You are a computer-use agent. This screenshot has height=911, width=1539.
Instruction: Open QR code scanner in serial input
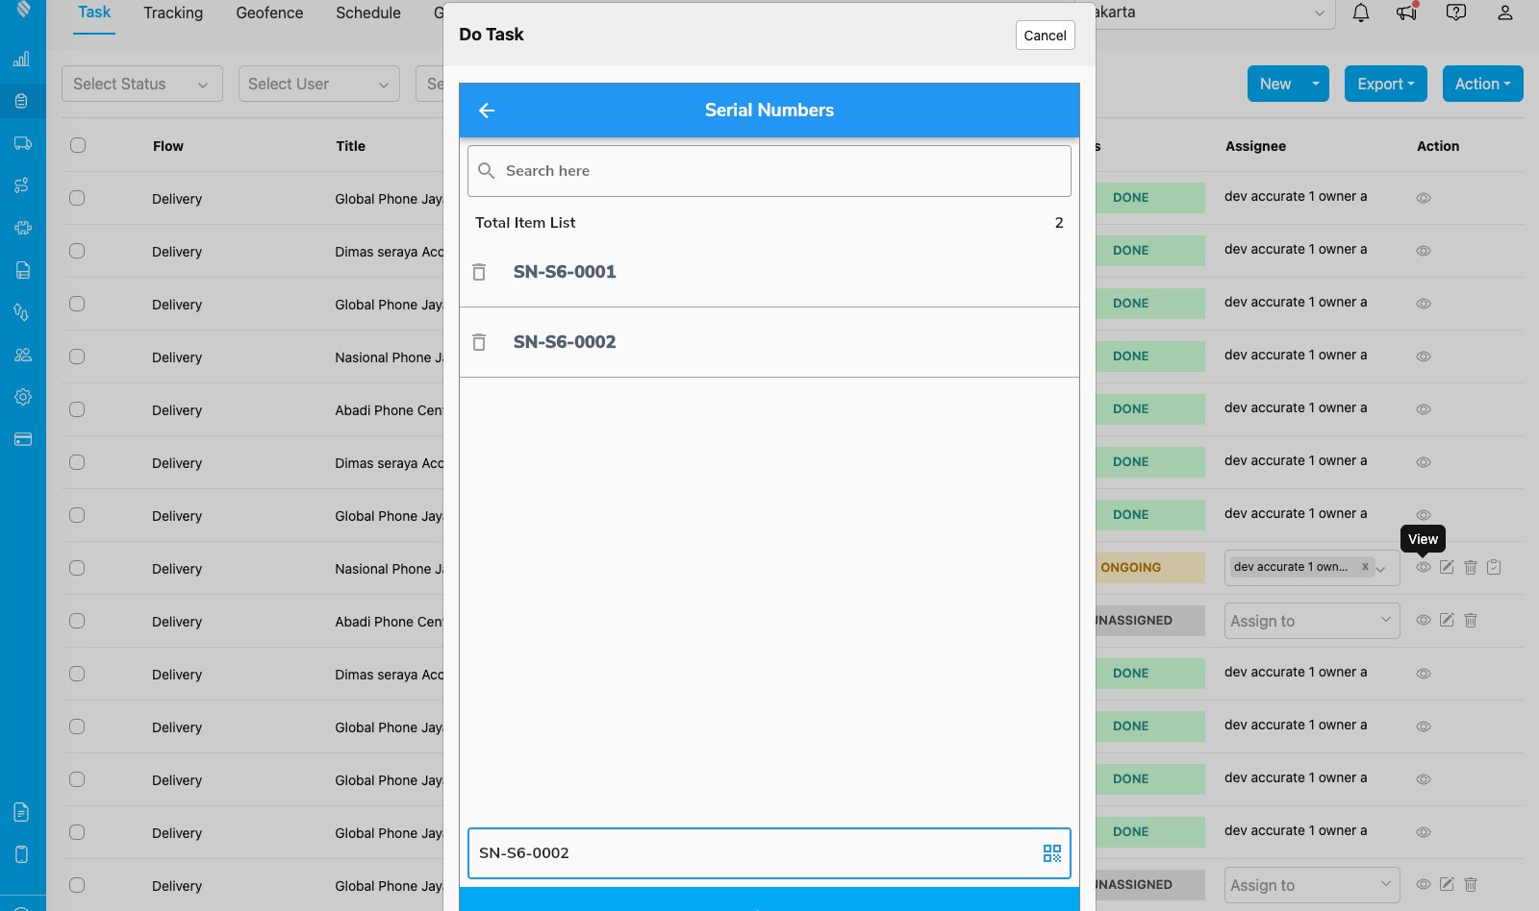[1052, 853]
